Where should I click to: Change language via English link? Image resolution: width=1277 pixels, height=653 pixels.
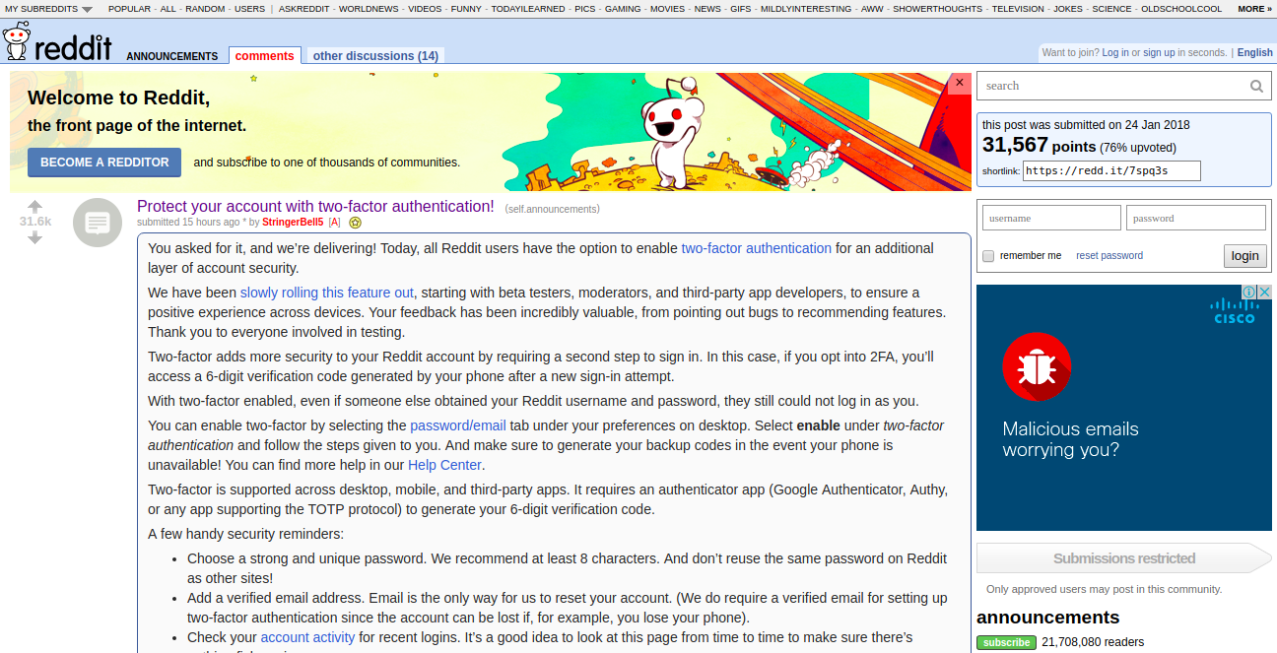1255,53
